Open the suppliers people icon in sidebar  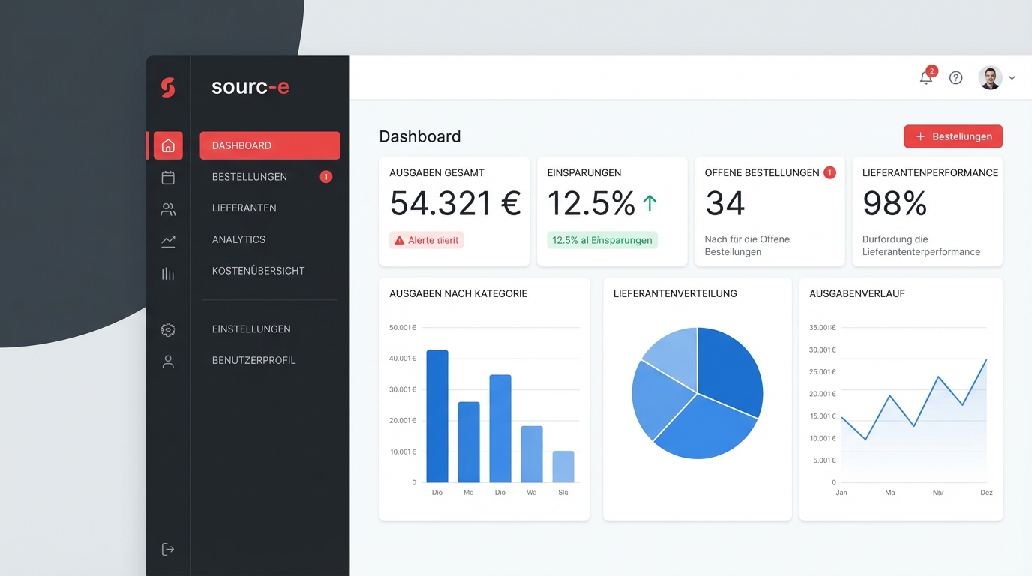pyautogui.click(x=168, y=210)
